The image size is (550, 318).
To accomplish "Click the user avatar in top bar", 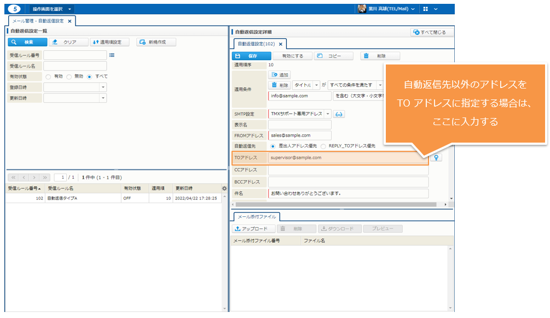I will (x=362, y=9).
